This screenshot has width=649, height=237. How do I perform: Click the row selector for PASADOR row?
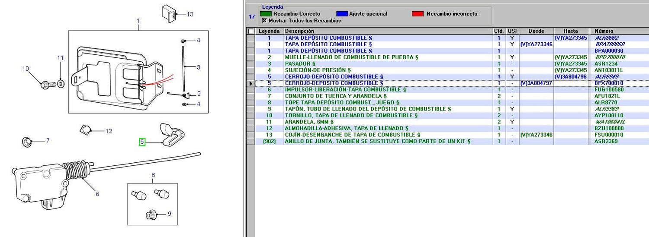251,63
